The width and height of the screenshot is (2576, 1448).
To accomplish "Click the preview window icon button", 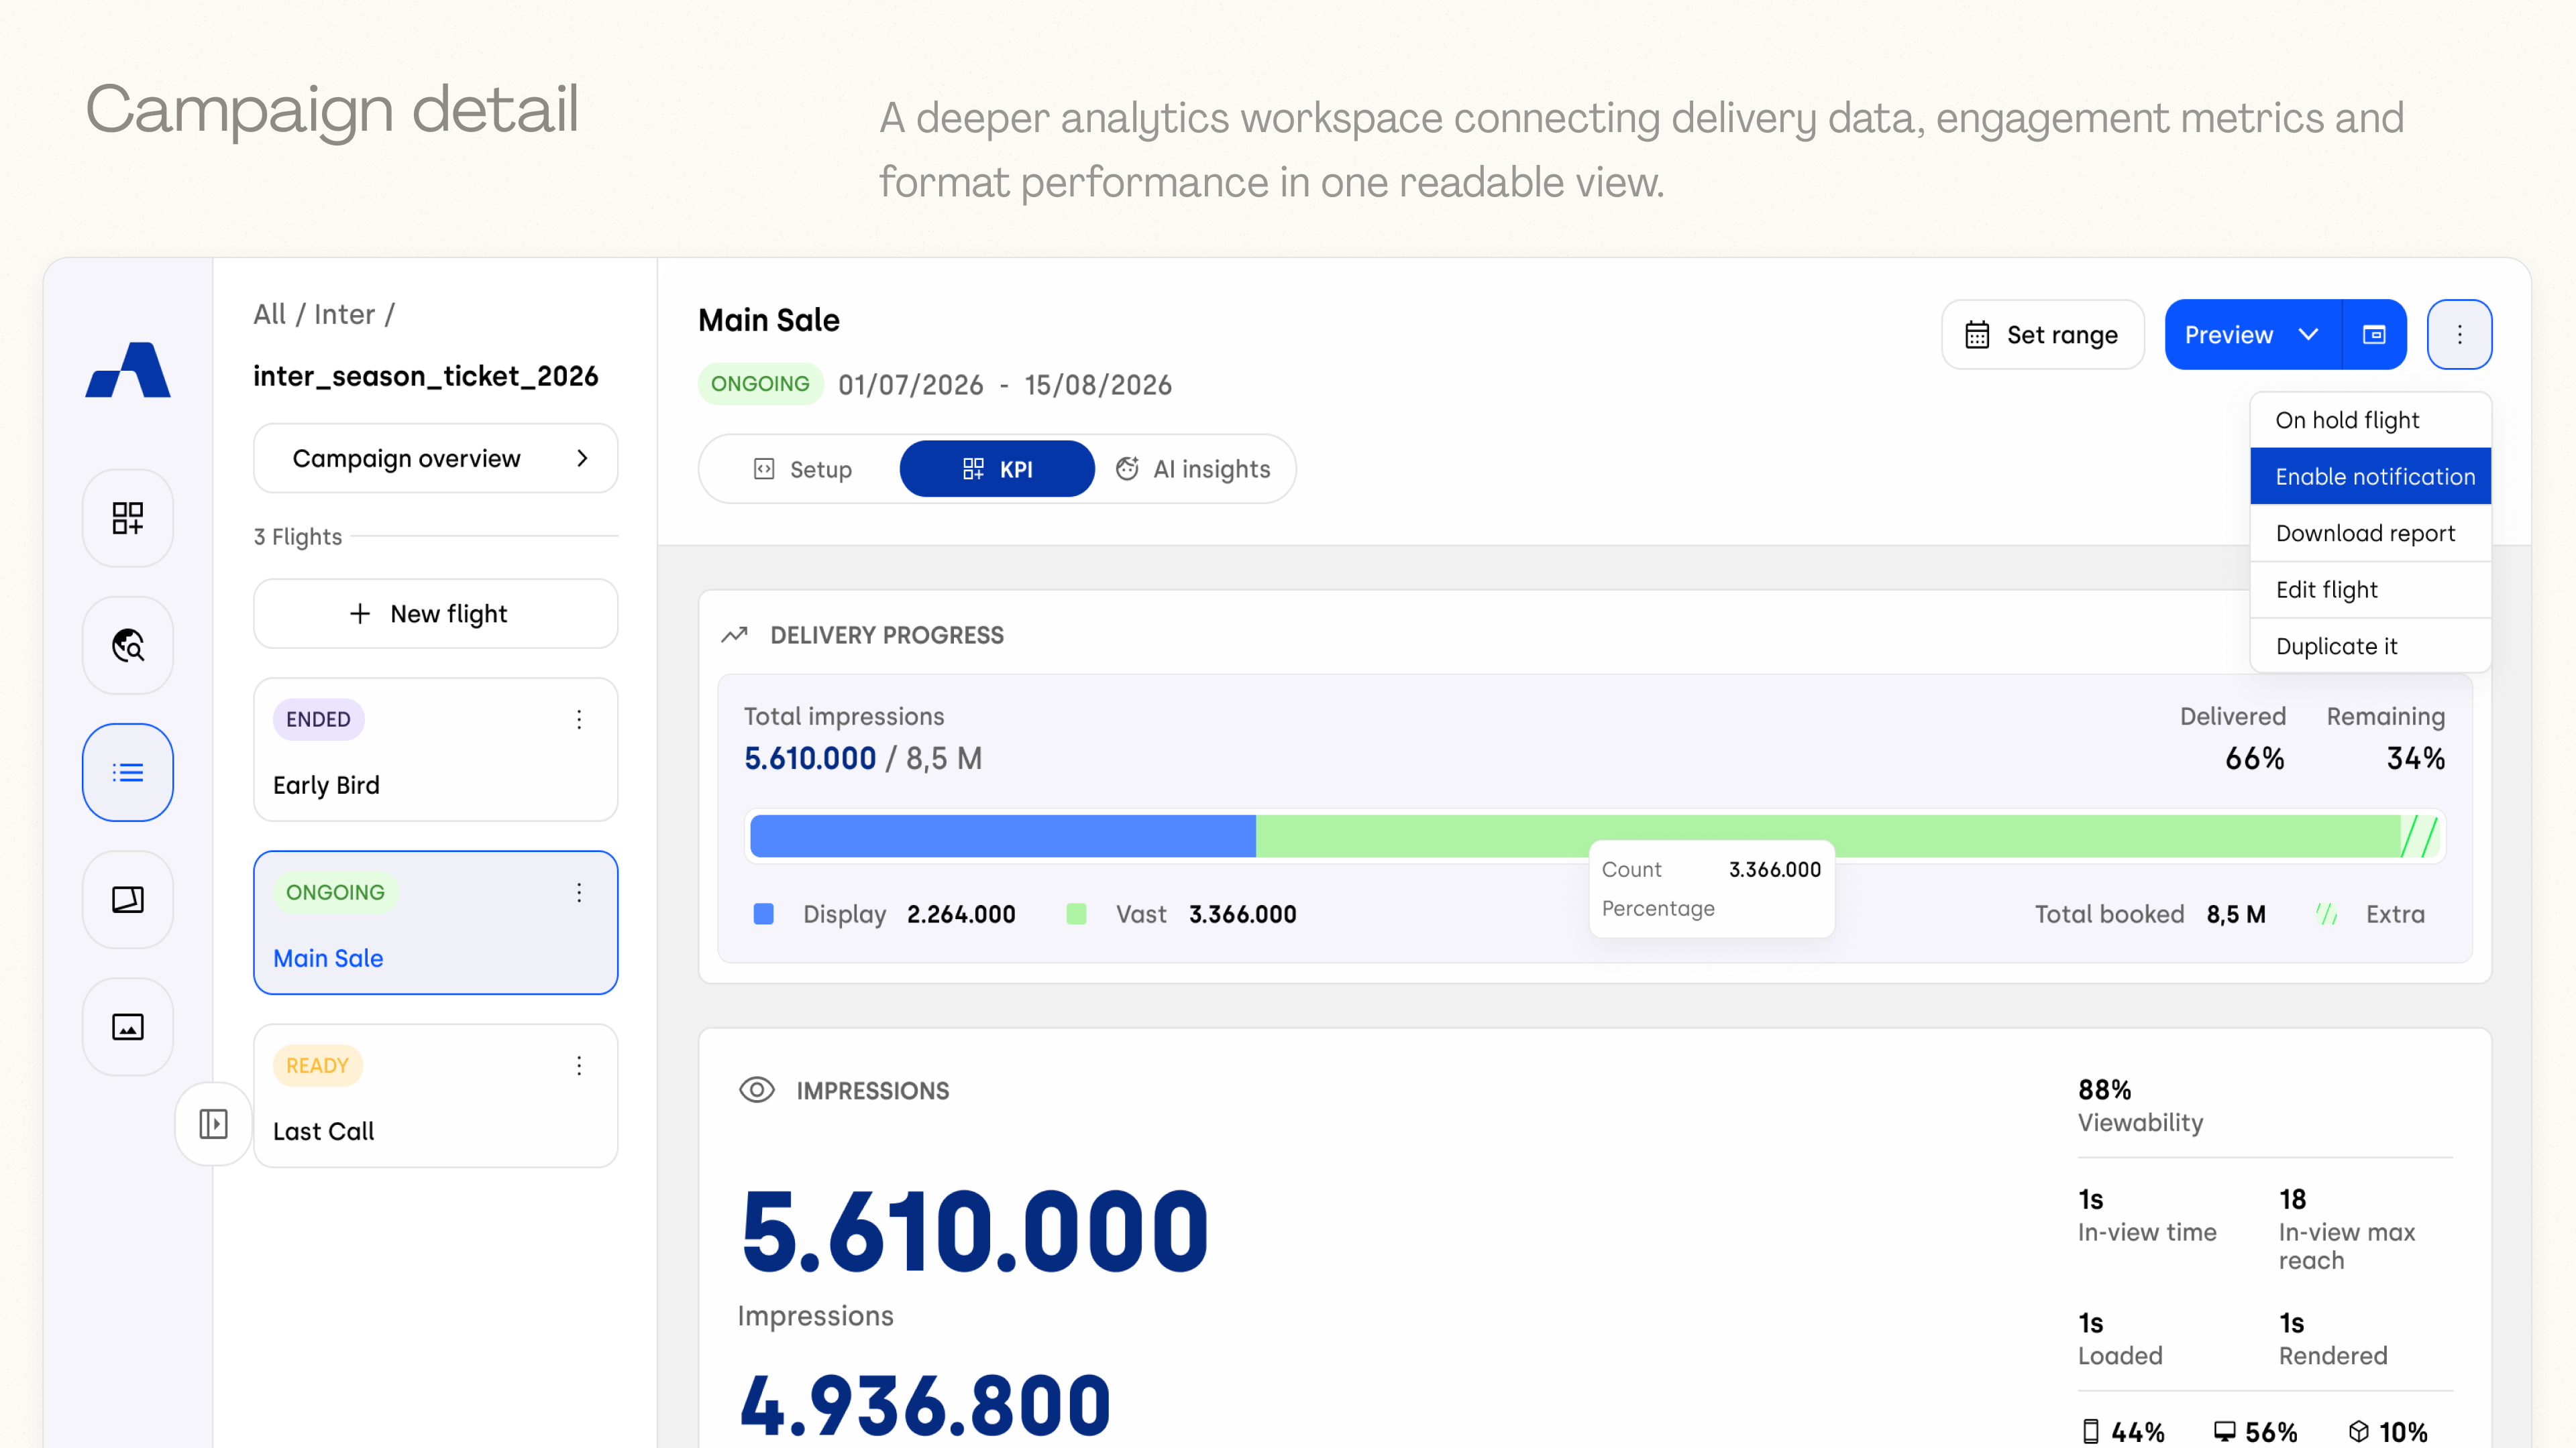I will [2374, 335].
